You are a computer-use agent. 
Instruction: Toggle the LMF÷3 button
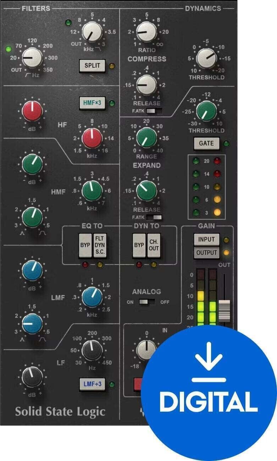click(x=93, y=384)
